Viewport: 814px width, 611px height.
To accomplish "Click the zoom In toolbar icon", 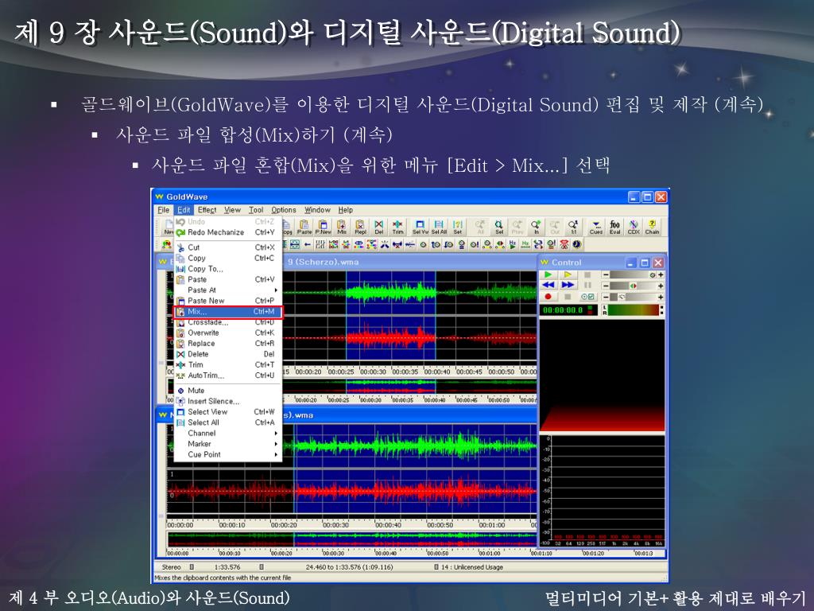I will [536, 227].
